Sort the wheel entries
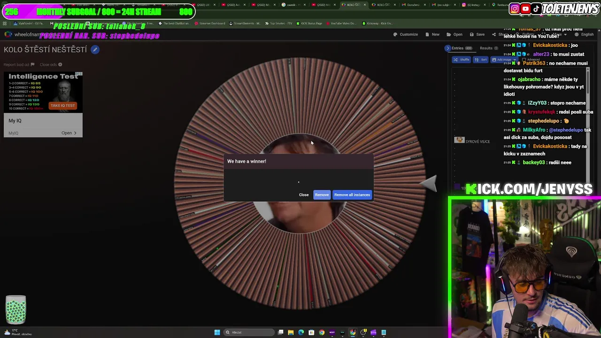 point(480,60)
